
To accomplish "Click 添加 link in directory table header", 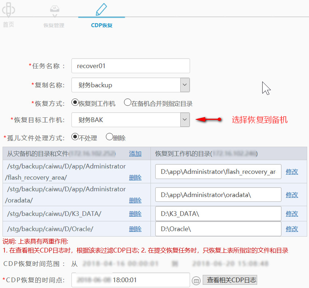I will pyautogui.click(x=135, y=154).
